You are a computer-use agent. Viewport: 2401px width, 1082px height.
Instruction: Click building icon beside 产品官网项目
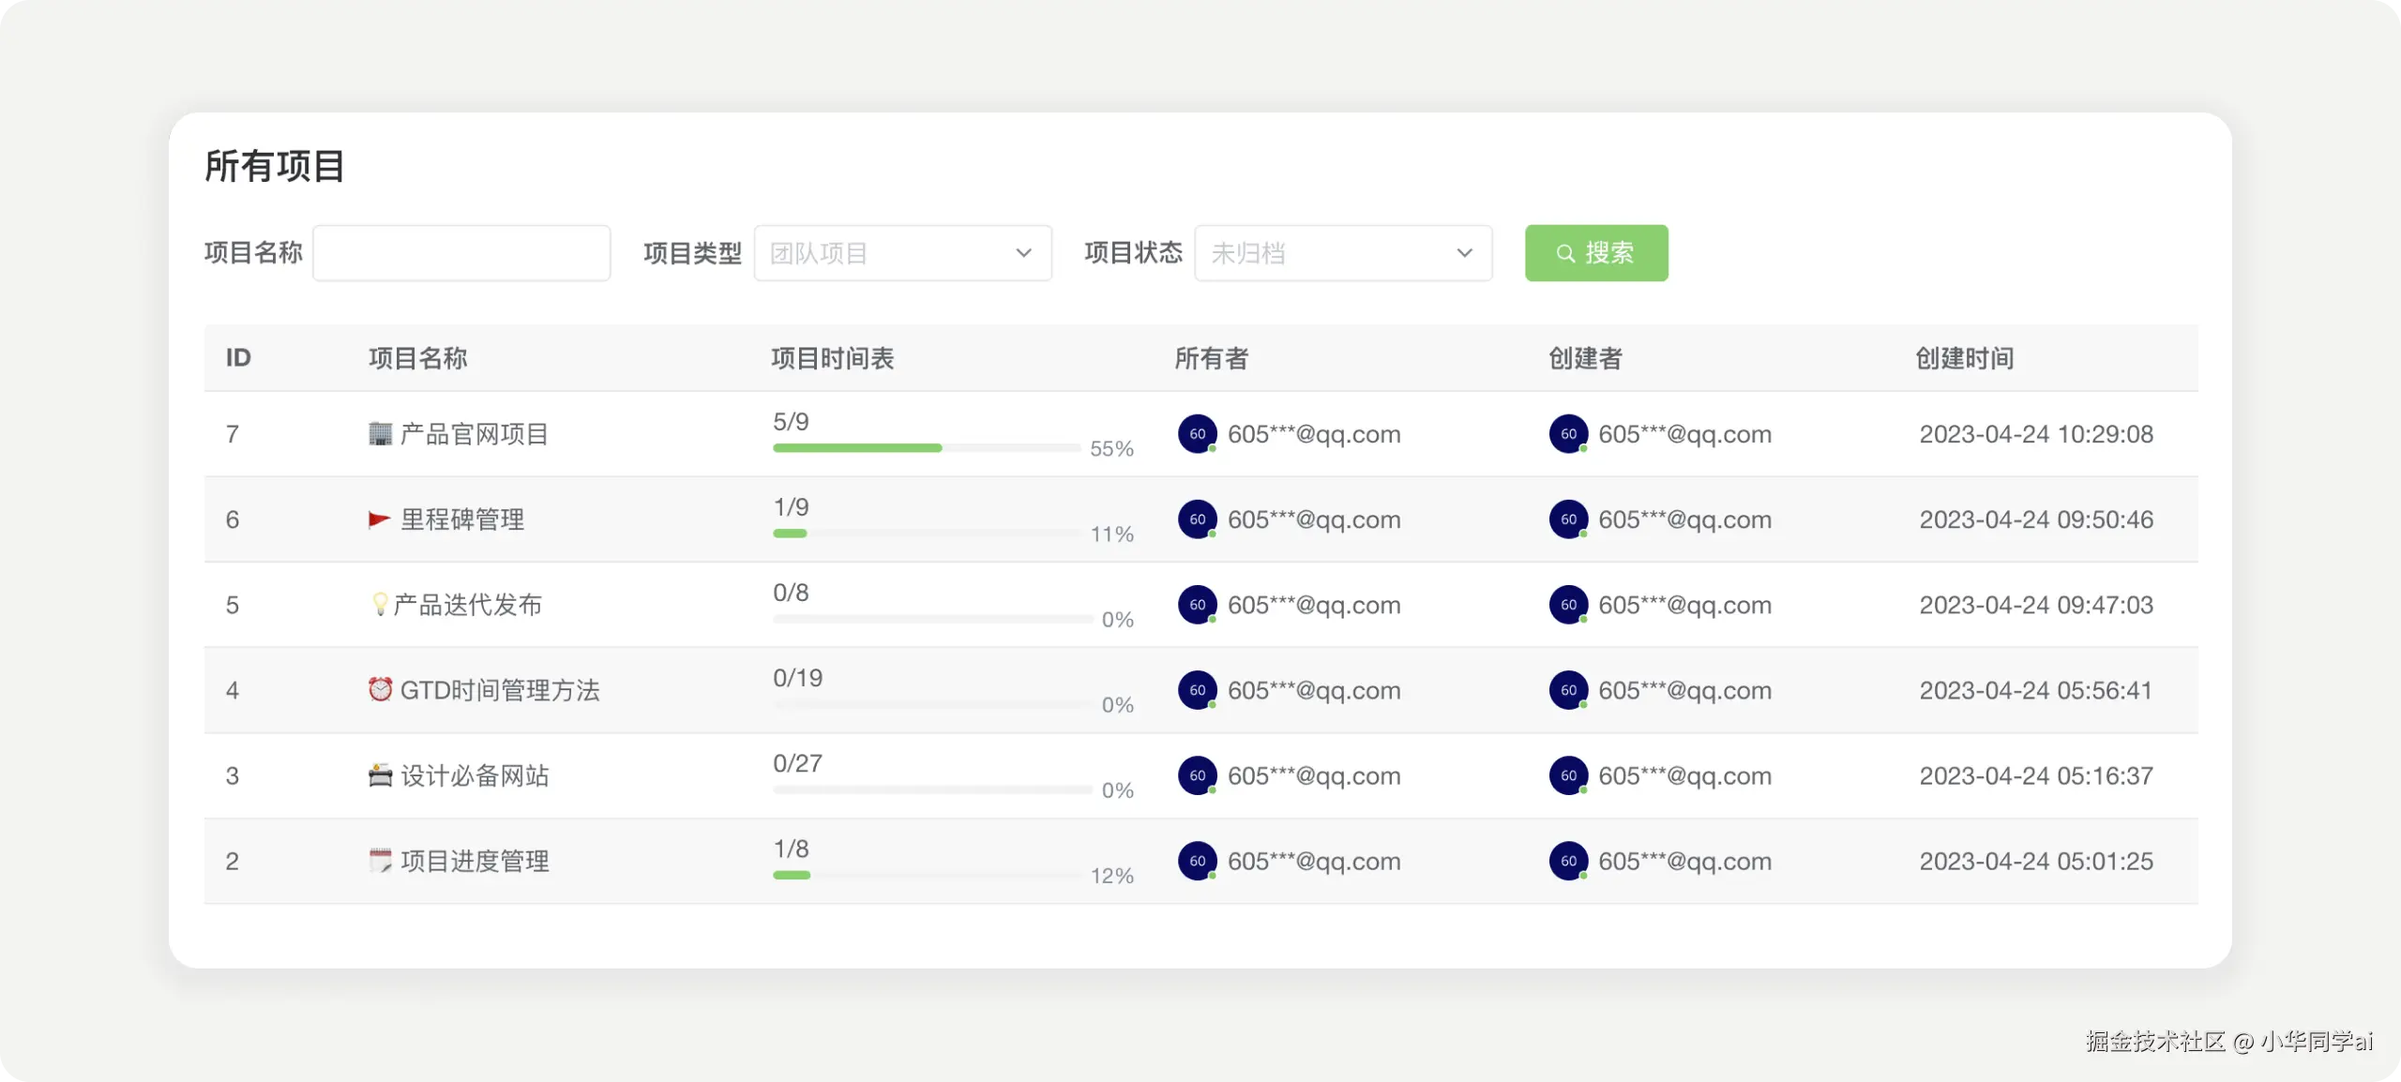point(380,434)
